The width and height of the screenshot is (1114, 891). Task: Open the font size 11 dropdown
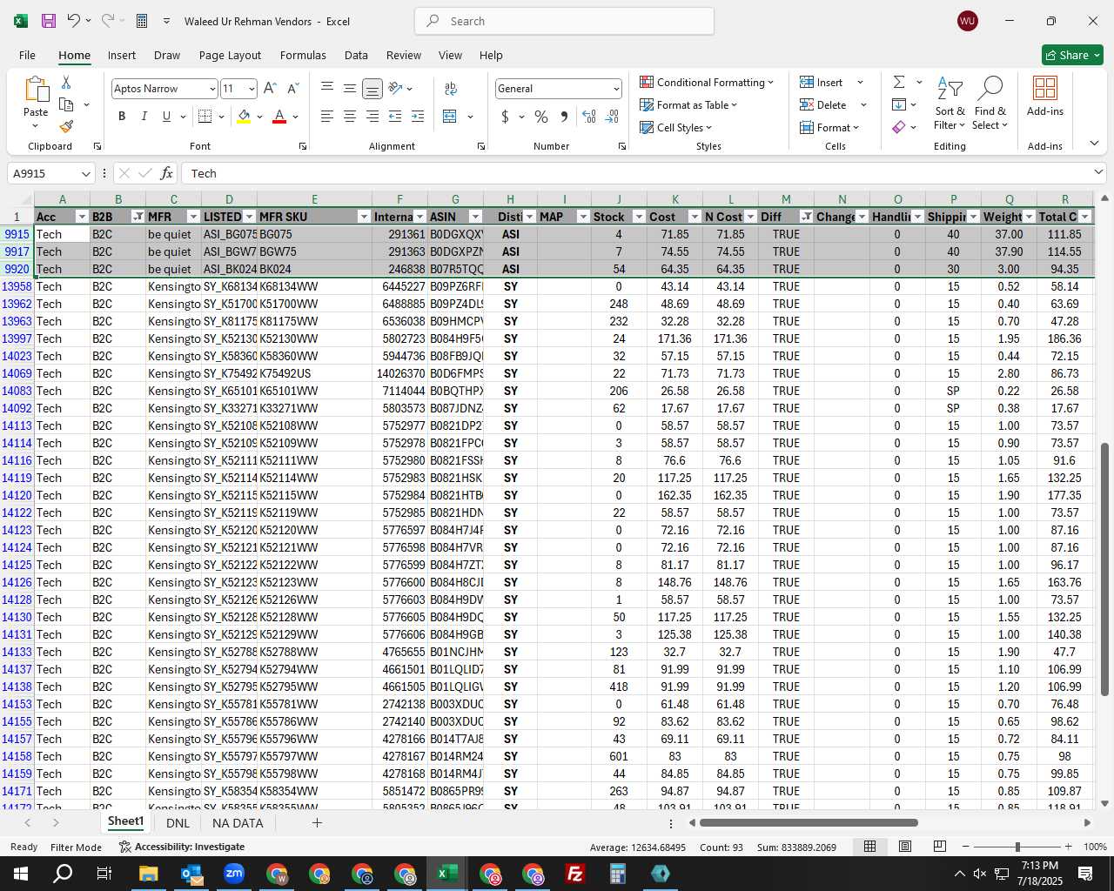click(x=252, y=89)
